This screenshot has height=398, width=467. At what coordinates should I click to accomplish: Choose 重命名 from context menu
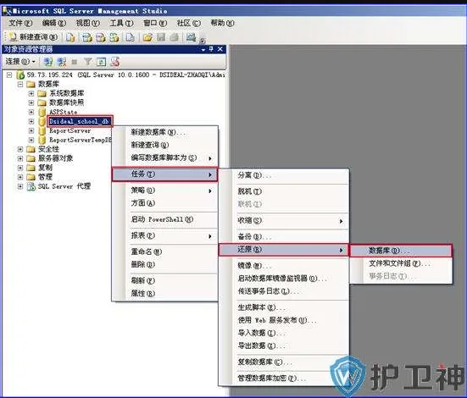coord(165,252)
